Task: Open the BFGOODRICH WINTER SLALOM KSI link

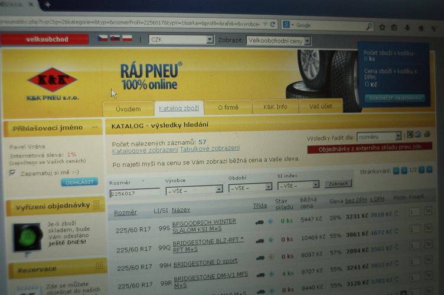Action: tap(204, 226)
